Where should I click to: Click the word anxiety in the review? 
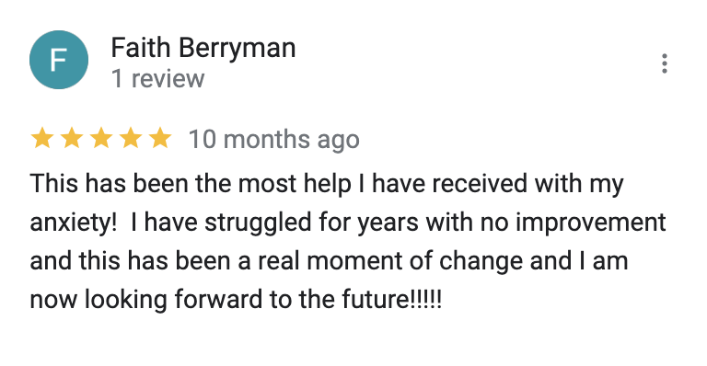pyautogui.click(x=70, y=223)
